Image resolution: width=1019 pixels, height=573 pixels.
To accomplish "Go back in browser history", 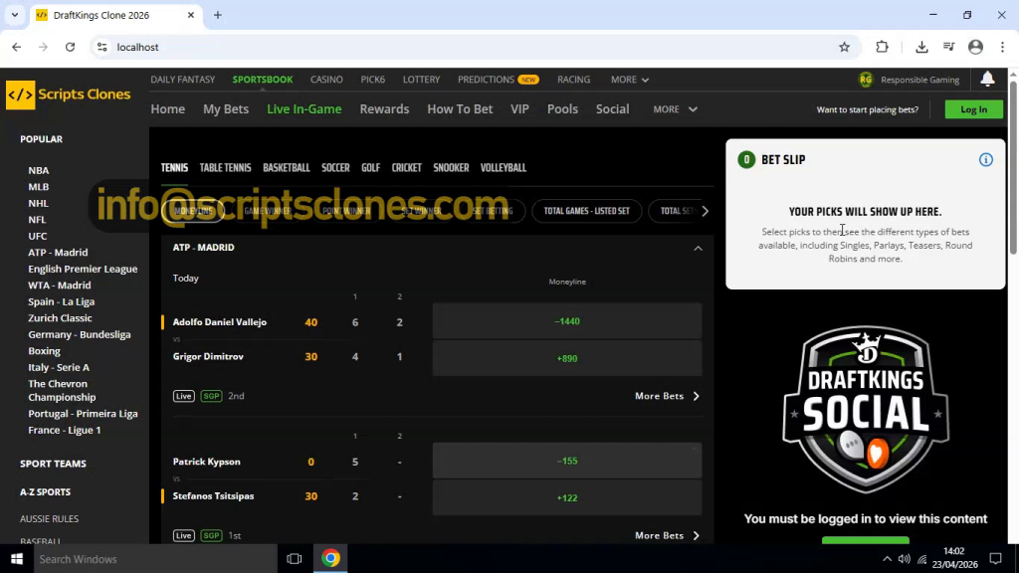I will [17, 47].
